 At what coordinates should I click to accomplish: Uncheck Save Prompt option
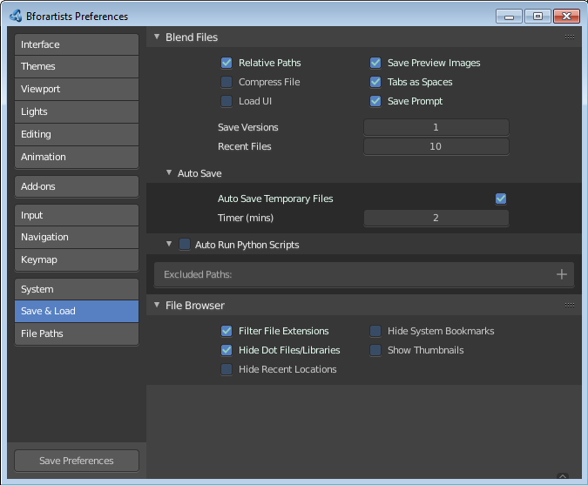(x=375, y=101)
